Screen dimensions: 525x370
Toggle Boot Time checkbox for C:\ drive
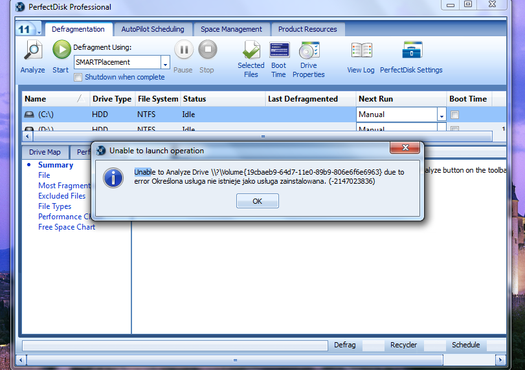click(454, 114)
